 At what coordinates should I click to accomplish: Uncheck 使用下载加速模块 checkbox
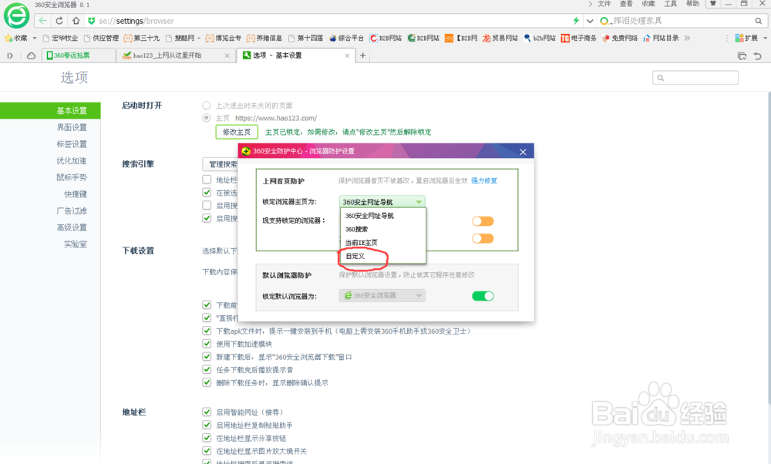(x=207, y=344)
